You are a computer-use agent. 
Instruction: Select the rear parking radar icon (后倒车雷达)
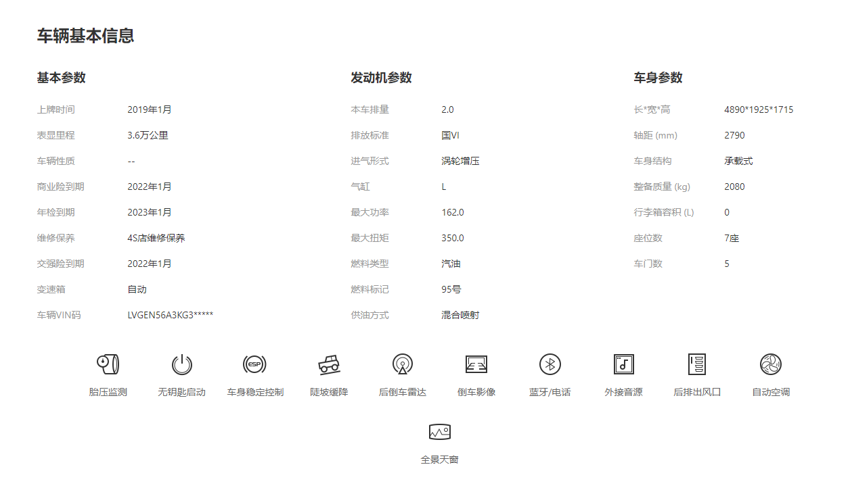pos(402,365)
